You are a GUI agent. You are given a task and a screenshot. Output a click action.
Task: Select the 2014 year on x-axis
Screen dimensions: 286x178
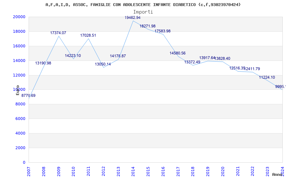pyautogui.click(x=133, y=169)
